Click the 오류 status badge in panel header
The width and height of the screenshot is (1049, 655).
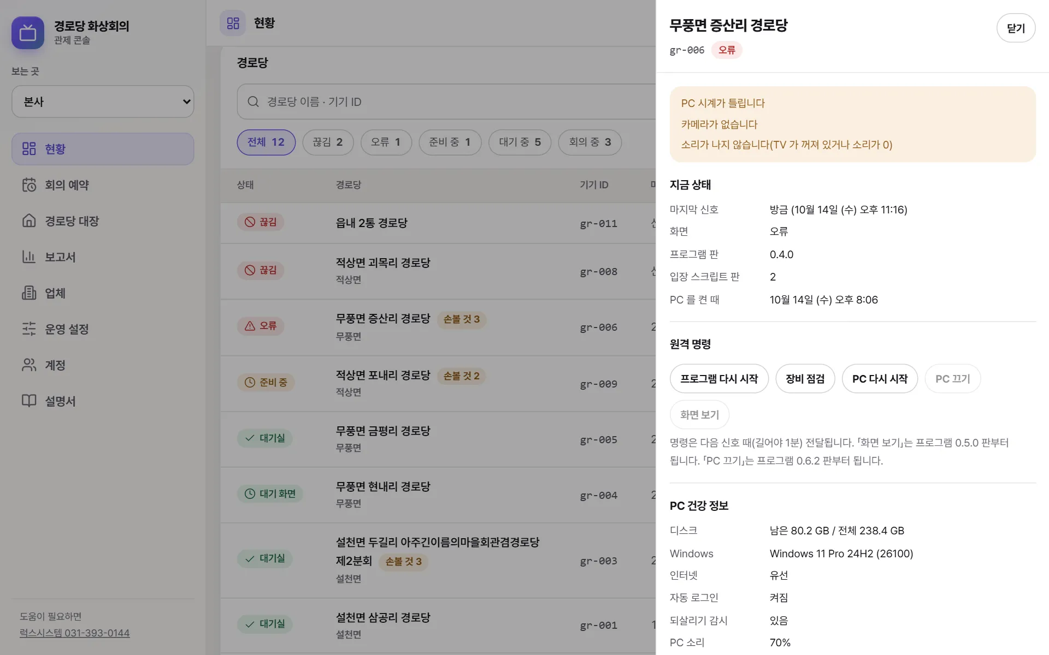click(727, 50)
